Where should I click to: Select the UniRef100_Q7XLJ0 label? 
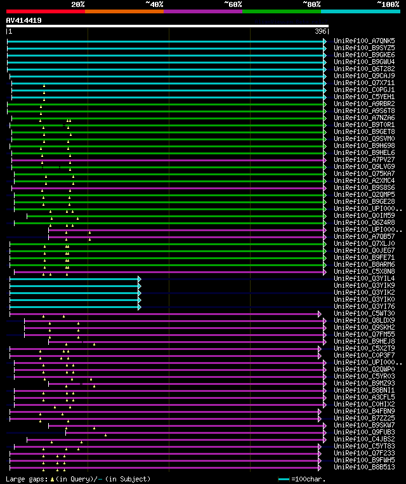[x=364, y=243]
